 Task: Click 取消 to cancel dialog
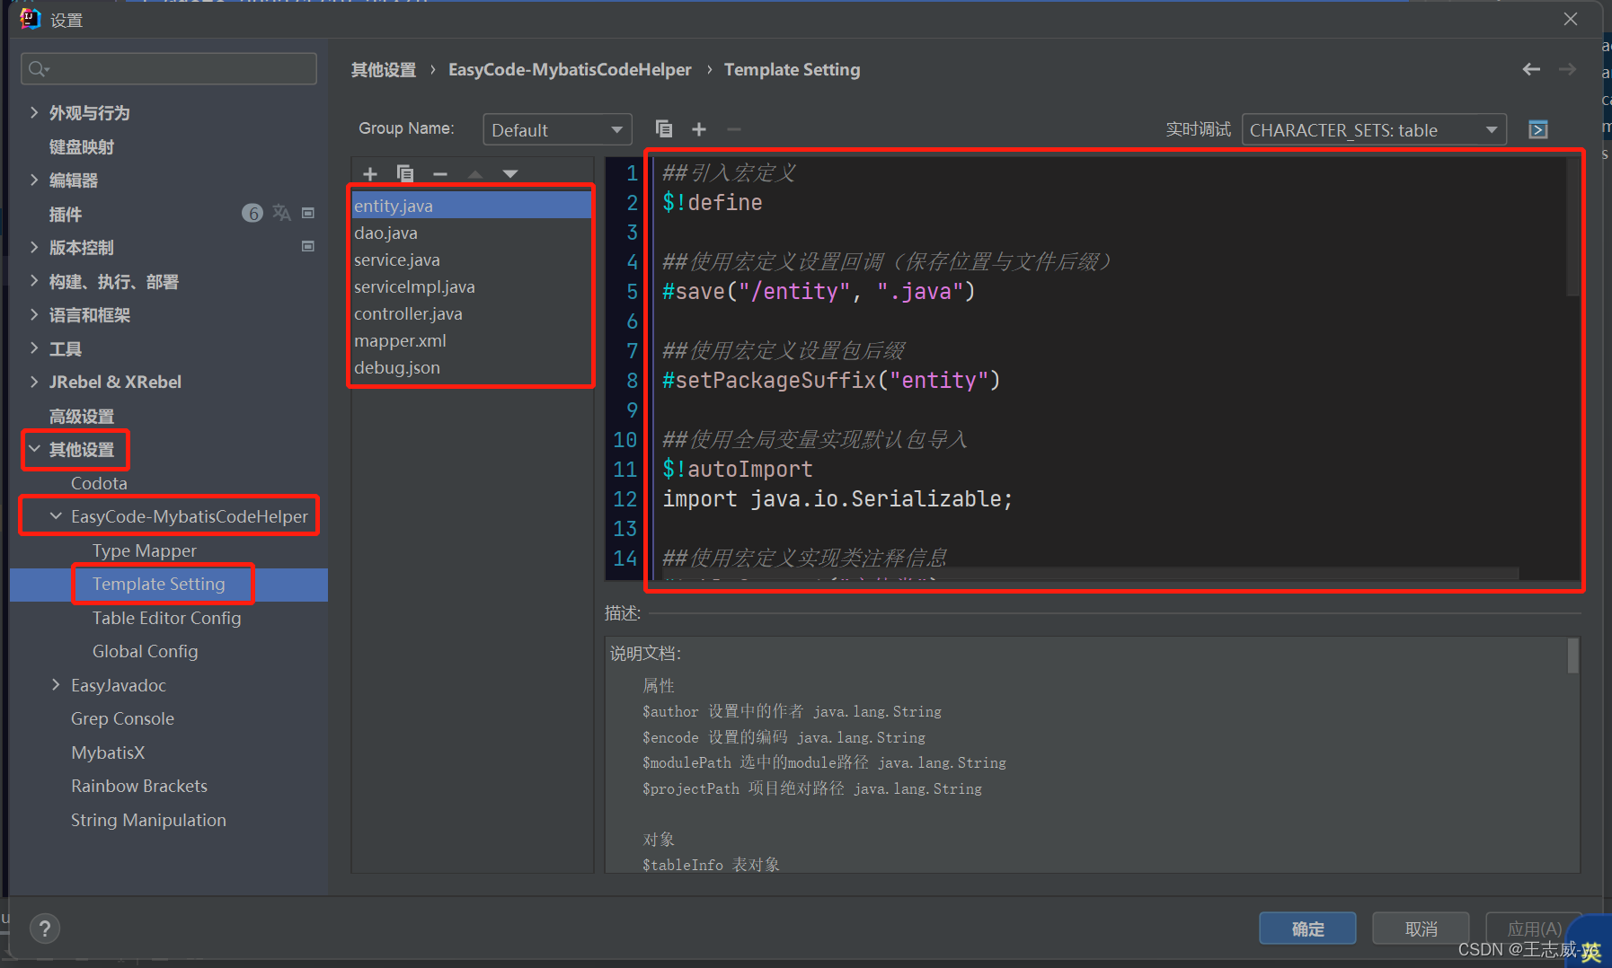pos(1421,928)
